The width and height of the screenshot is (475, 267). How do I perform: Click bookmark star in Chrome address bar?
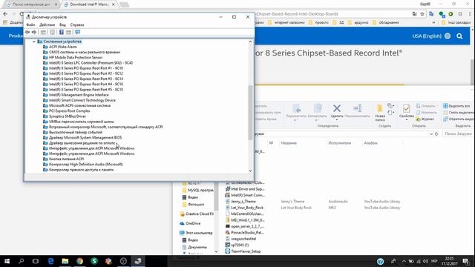422,14
